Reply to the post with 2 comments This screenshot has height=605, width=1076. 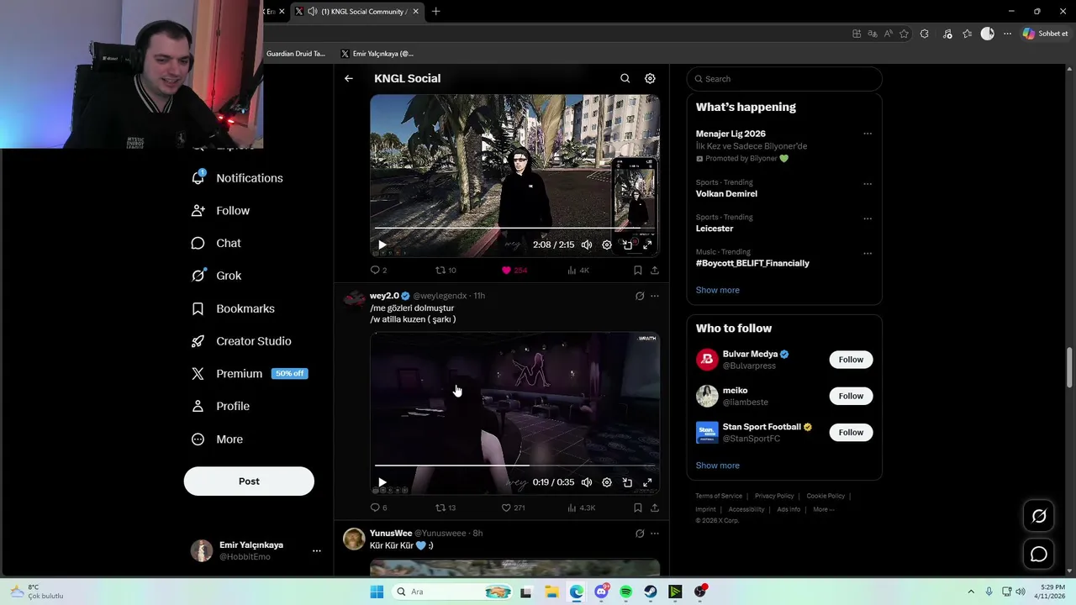[x=378, y=271]
